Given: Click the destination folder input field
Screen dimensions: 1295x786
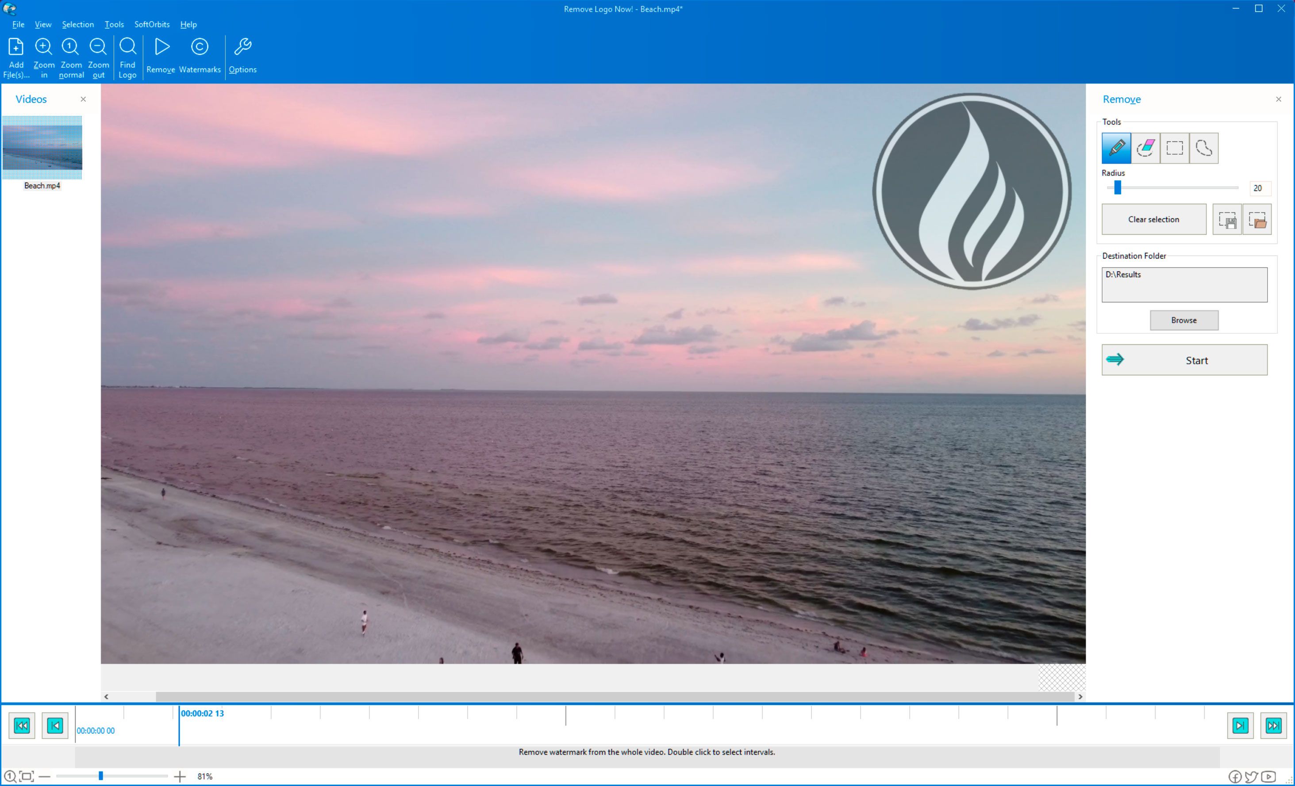Looking at the screenshot, I should pos(1184,284).
